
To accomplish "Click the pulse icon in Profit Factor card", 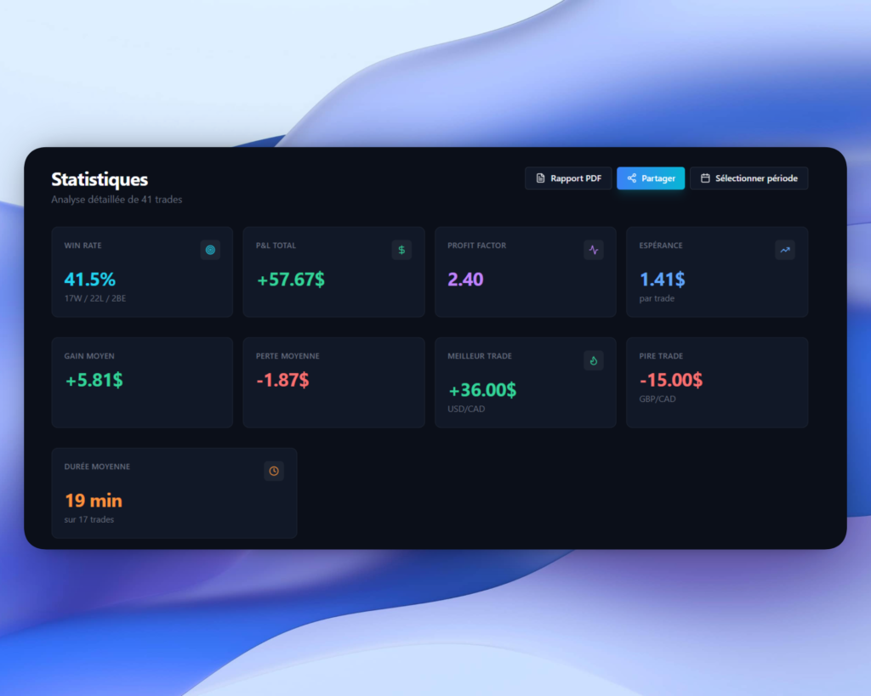I will click(594, 250).
